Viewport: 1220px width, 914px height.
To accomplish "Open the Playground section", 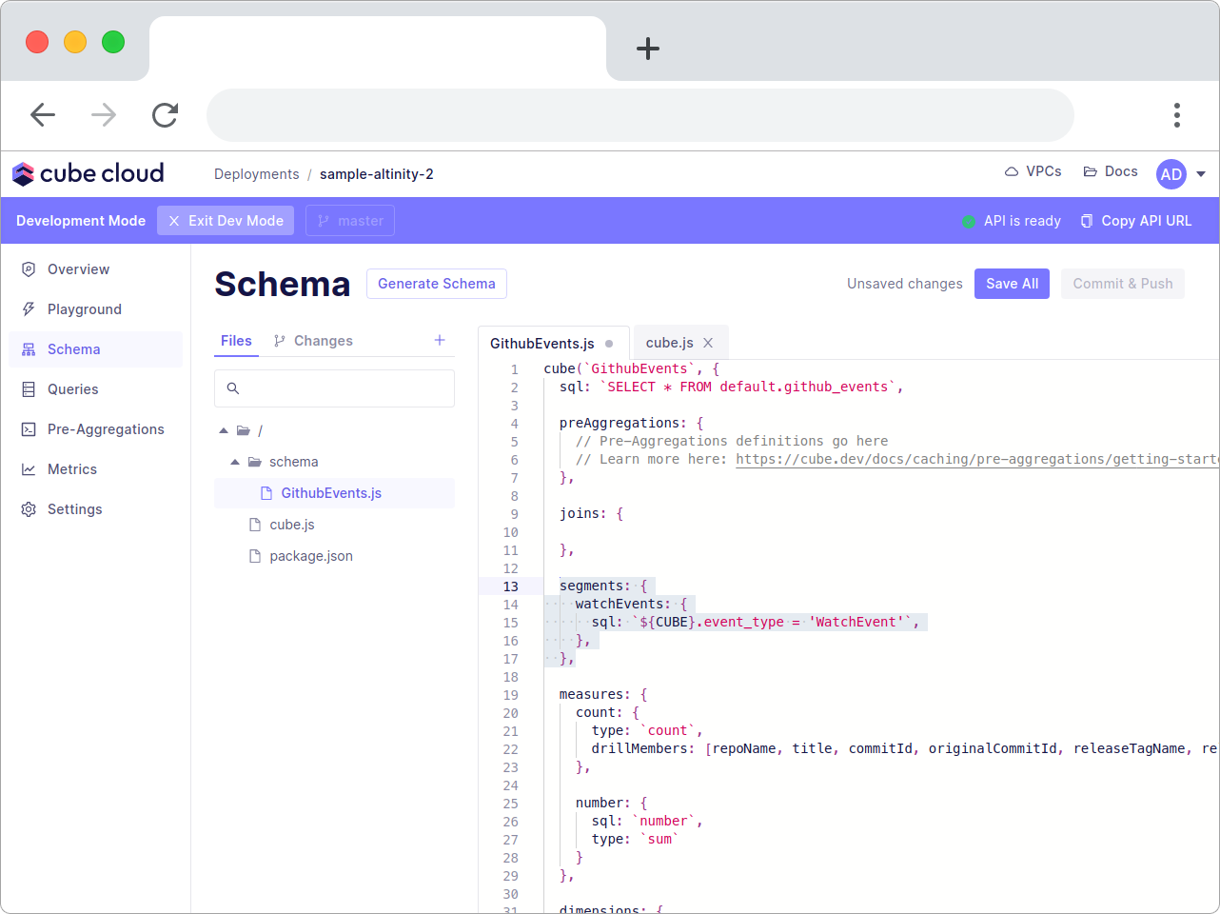I will tap(84, 308).
